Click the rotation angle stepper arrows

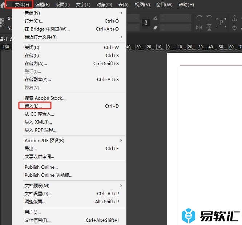(x=162, y=18)
